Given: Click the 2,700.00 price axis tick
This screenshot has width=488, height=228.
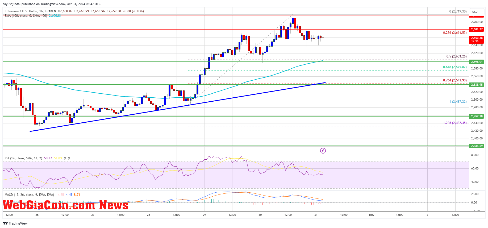Looking at the screenshot, I should point(477,22).
